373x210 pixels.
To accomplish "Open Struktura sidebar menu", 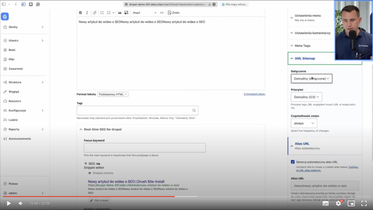I will pyautogui.click(x=15, y=82).
